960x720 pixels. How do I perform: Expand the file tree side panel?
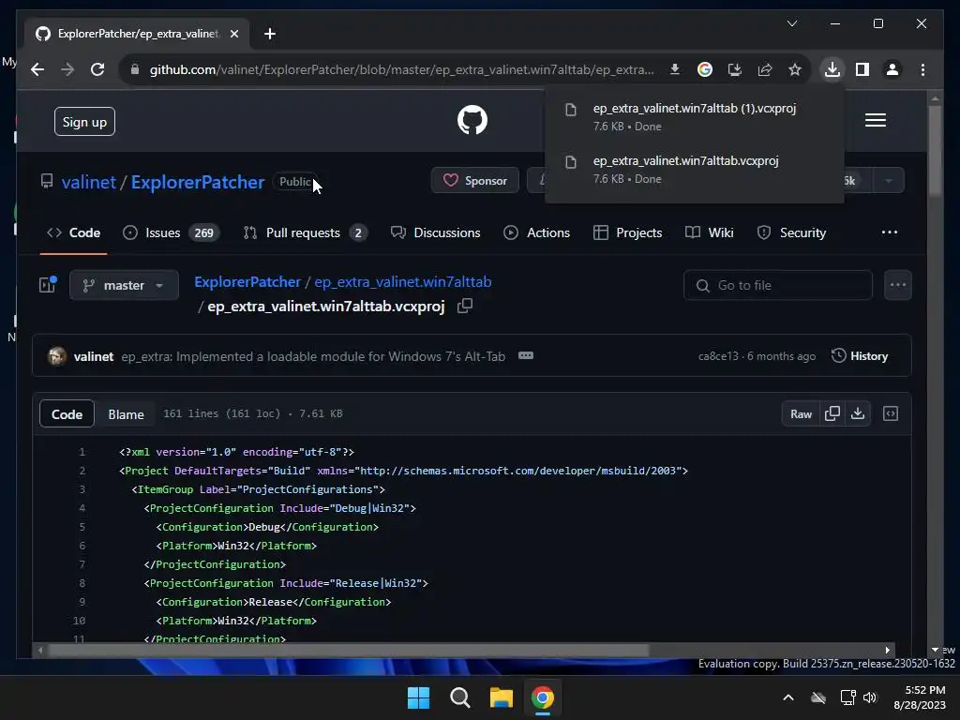[x=48, y=285]
